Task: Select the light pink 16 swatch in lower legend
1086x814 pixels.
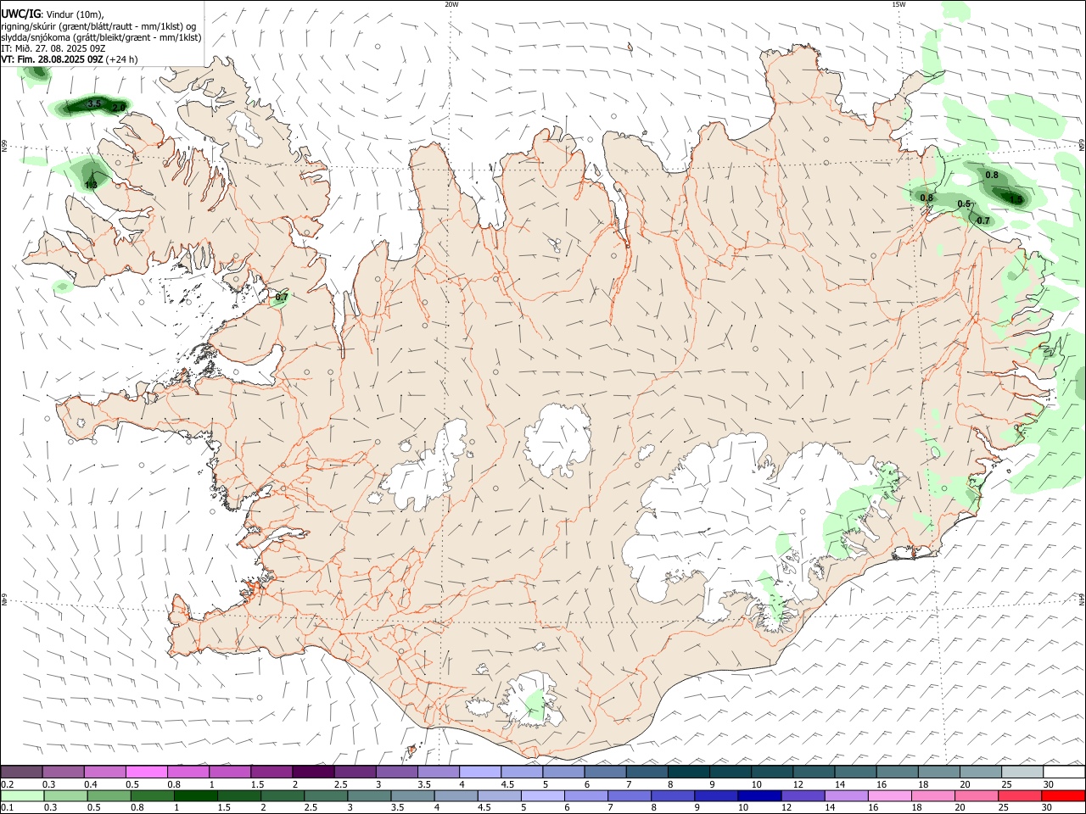Action: coord(888,795)
